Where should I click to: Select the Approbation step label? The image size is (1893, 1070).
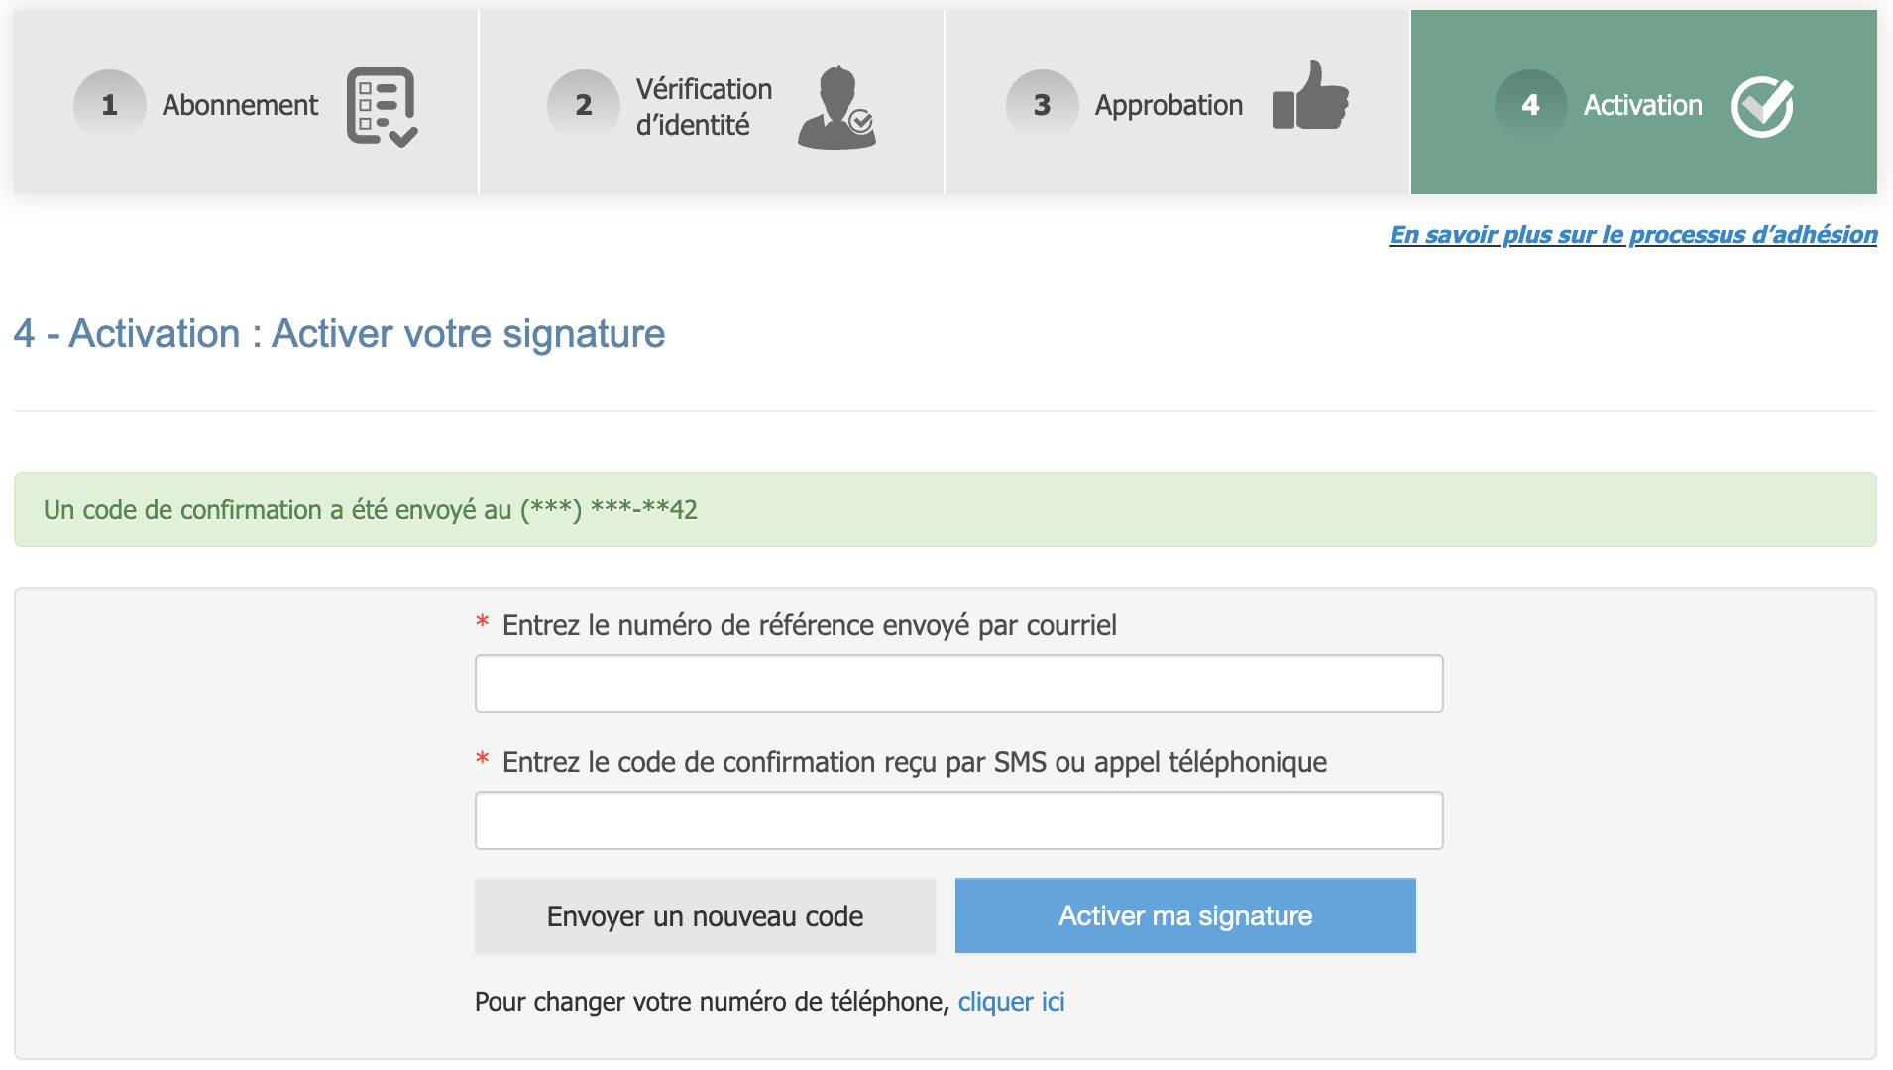coord(1168,105)
